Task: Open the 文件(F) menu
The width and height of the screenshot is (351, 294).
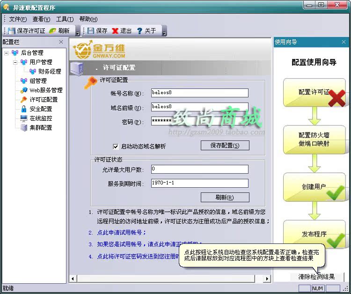Action: point(18,19)
